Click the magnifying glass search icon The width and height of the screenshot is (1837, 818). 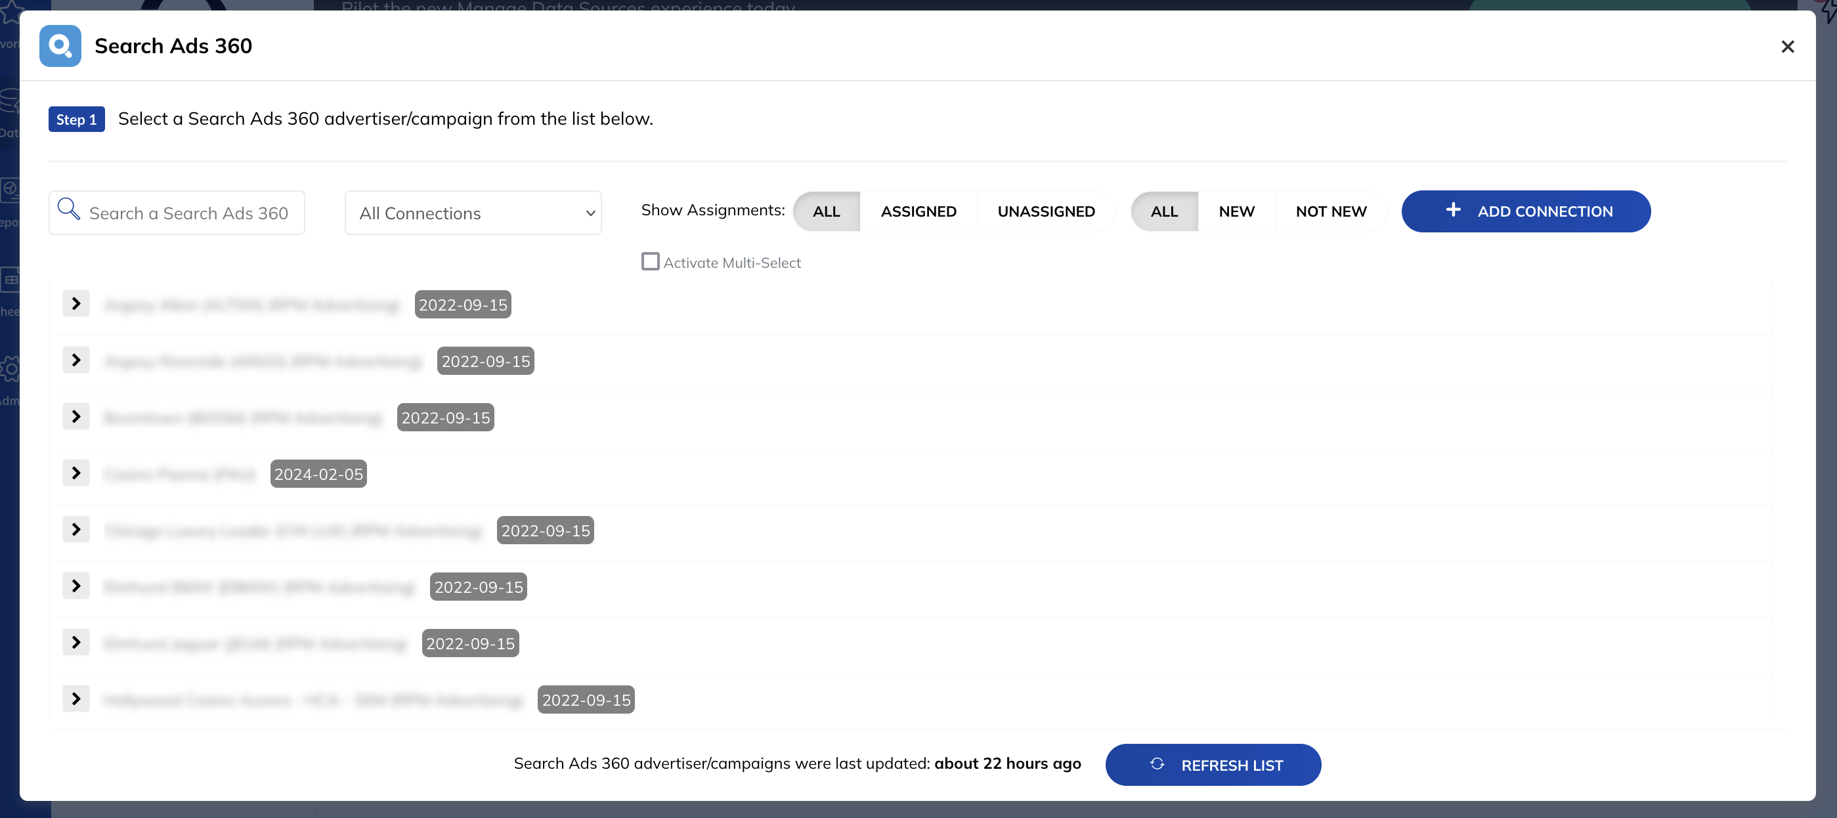tap(68, 209)
